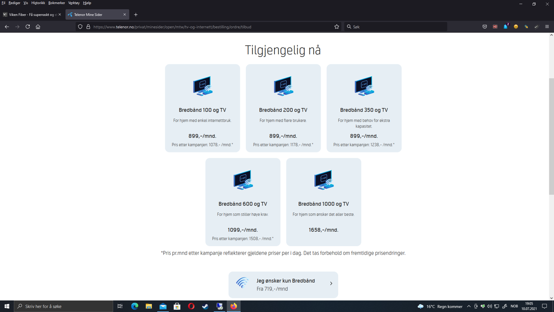The image size is (554, 312).
Task: Open the blue extension with badge 2
Action: point(506,26)
